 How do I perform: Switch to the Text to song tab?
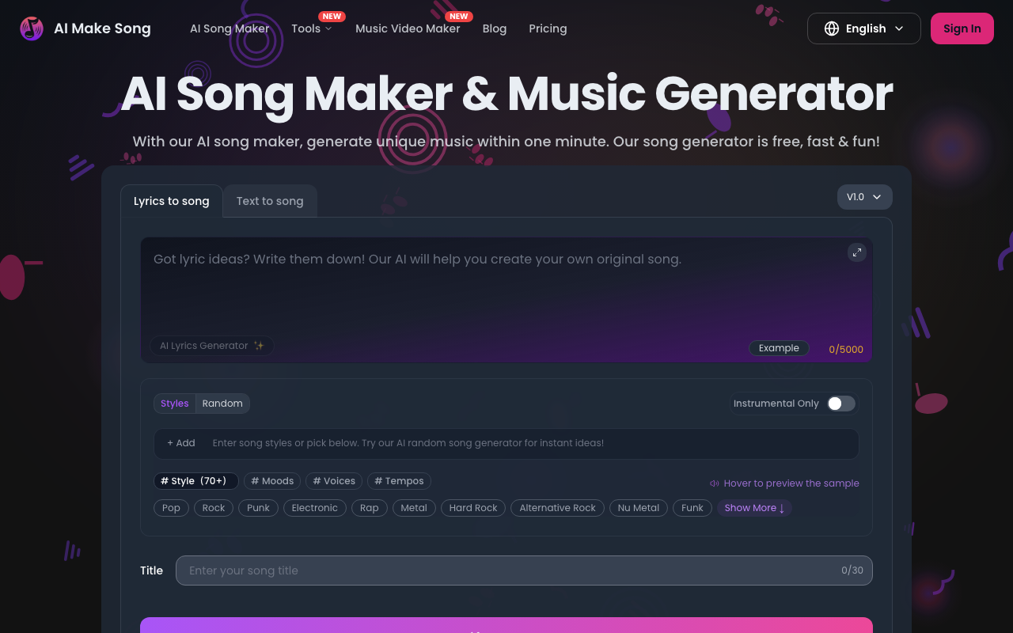[270, 201]
